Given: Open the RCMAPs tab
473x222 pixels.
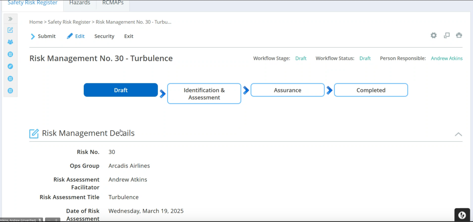Looking at the screenshot, I should (x=113, y=3).
